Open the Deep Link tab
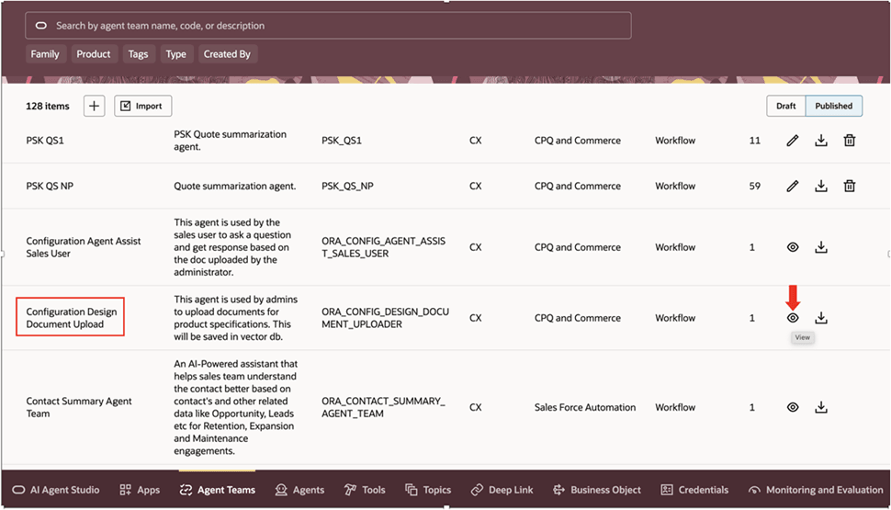 (x=502, y=490)
